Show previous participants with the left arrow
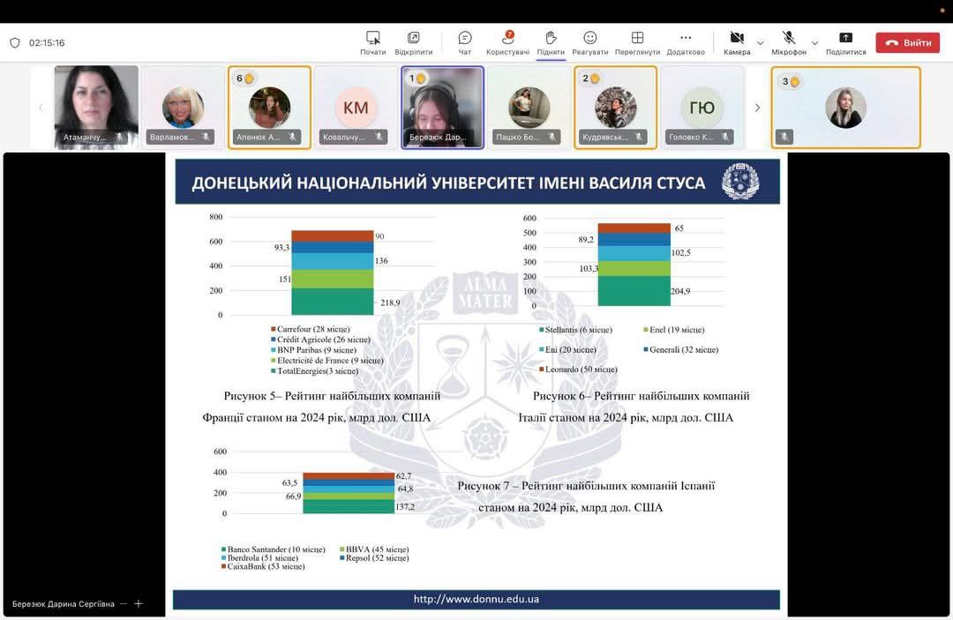 click(41, 108)
